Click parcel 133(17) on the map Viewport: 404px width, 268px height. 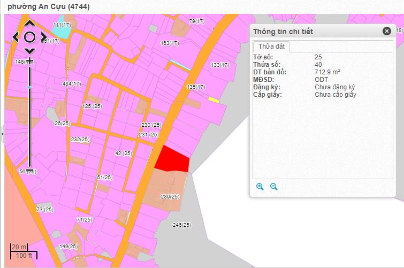(x=220, y=65)
